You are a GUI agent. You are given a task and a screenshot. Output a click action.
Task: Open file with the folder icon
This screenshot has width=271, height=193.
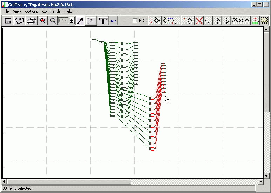coord(20,21)
